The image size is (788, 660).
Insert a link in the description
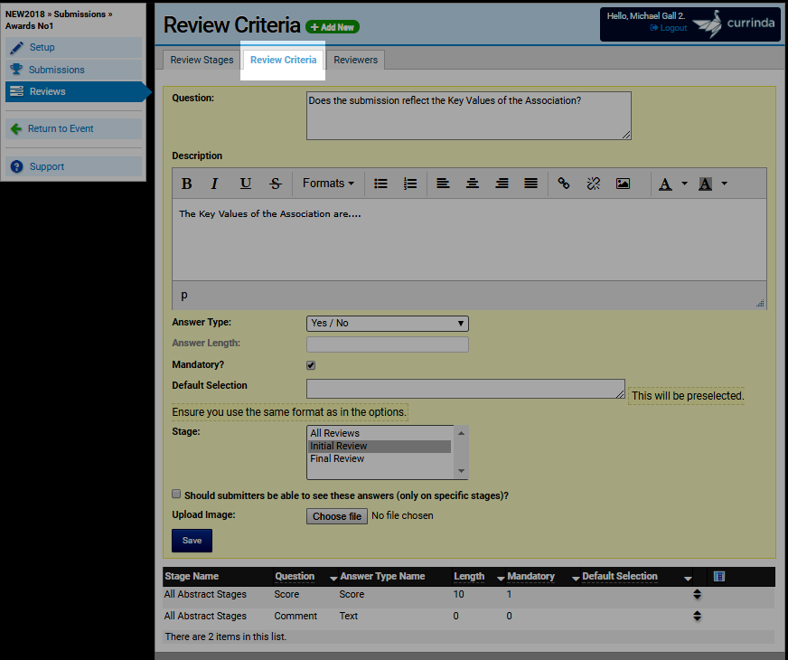point(564,184)
